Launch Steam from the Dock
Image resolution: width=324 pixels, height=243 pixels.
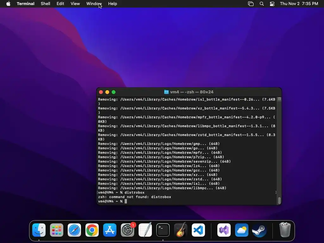click(x=259, y=230)
